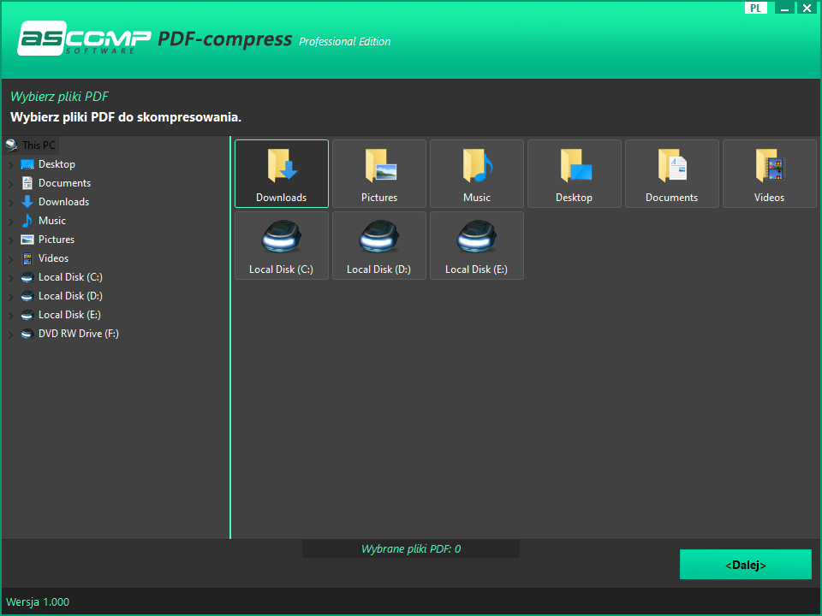Switch language with the PL button
Viewport: 822px width, 616px height.
[x=755, y=8]
